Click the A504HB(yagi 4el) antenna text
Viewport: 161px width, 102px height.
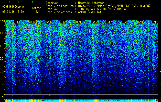pyautogui.click(x=90, y=12)
